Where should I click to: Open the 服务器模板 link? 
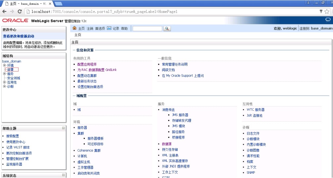click(x=96, y=138)
